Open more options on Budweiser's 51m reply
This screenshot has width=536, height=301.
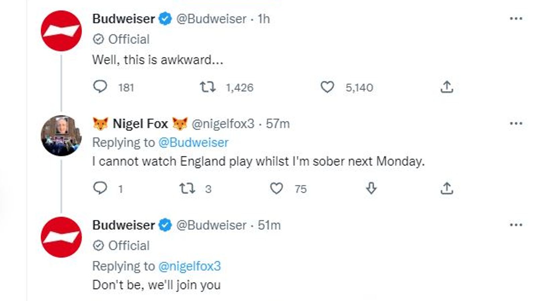click(x=516, y=225)
